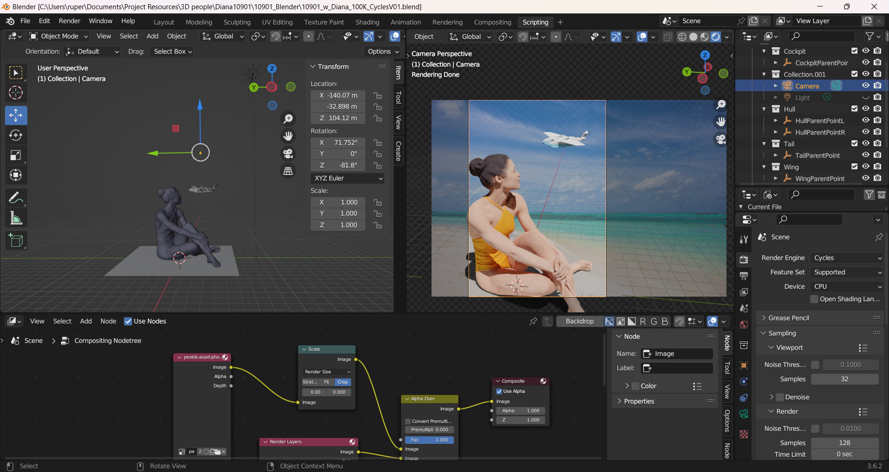Uncheck Cockpit collection exclude checkbox
The height and width of the screenshot is (472, 889).
point(855,51)
